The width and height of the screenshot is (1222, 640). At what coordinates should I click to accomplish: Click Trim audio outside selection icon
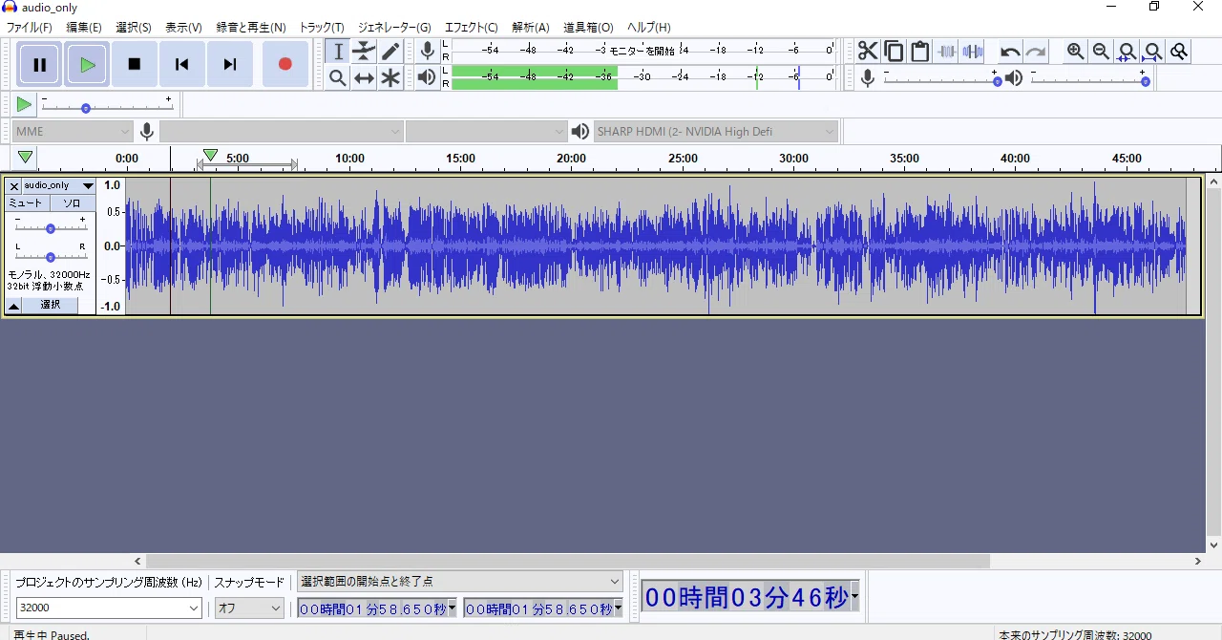click(946, 52)
